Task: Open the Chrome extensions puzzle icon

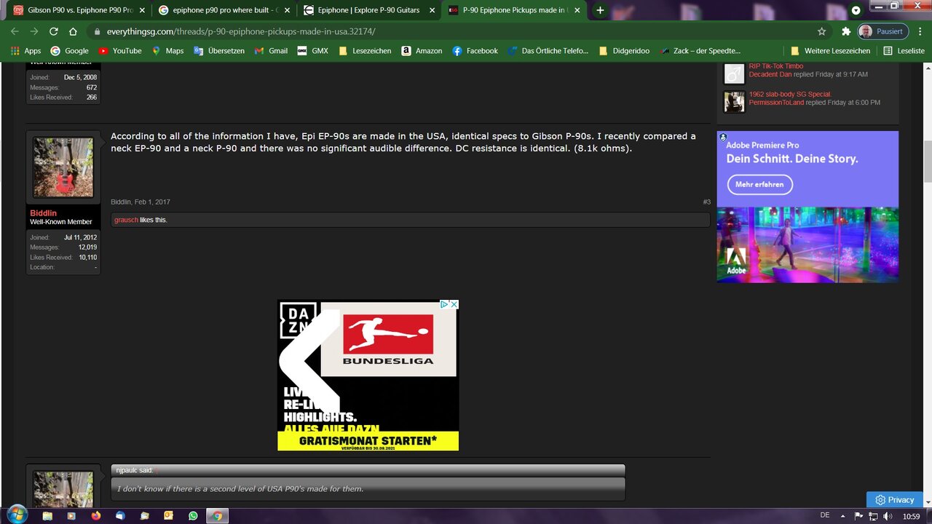Action: click(x=845, y=31)
